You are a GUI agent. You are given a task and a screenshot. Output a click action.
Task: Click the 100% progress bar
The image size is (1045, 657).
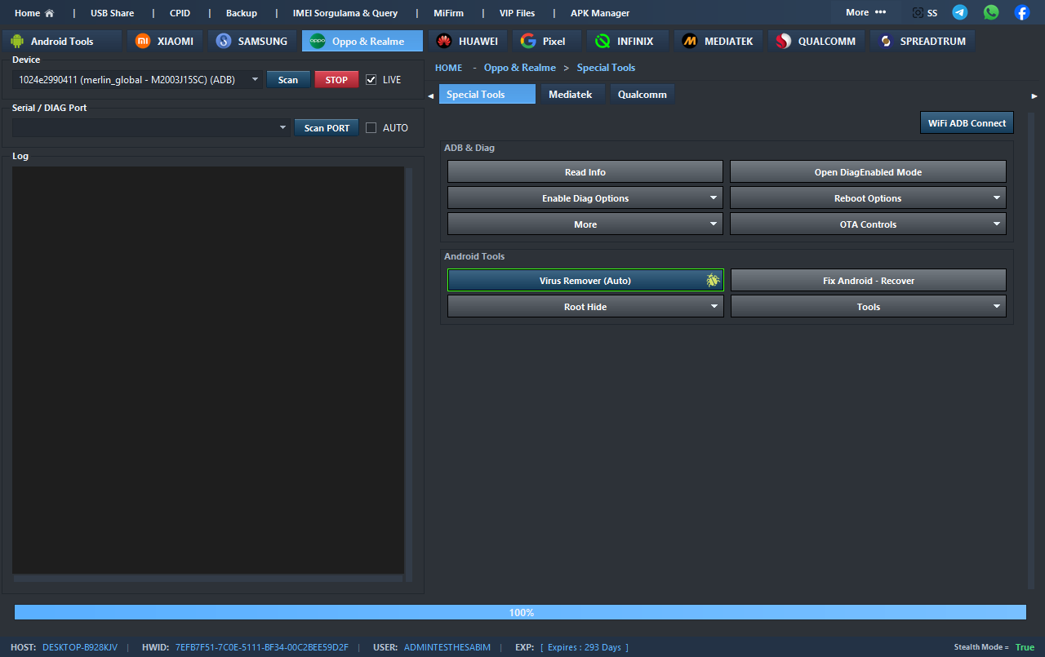click(x=520, y=612)
